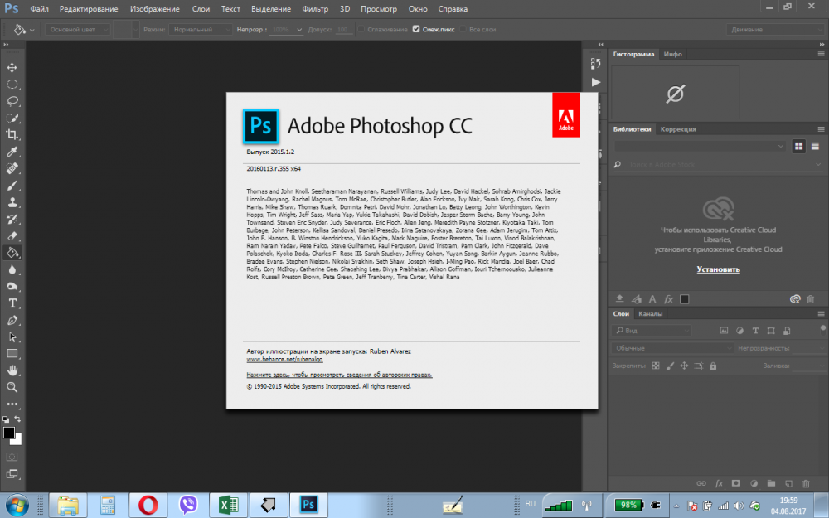Open the Основной цвет fill source dropdown

click(x=78, y=29)
